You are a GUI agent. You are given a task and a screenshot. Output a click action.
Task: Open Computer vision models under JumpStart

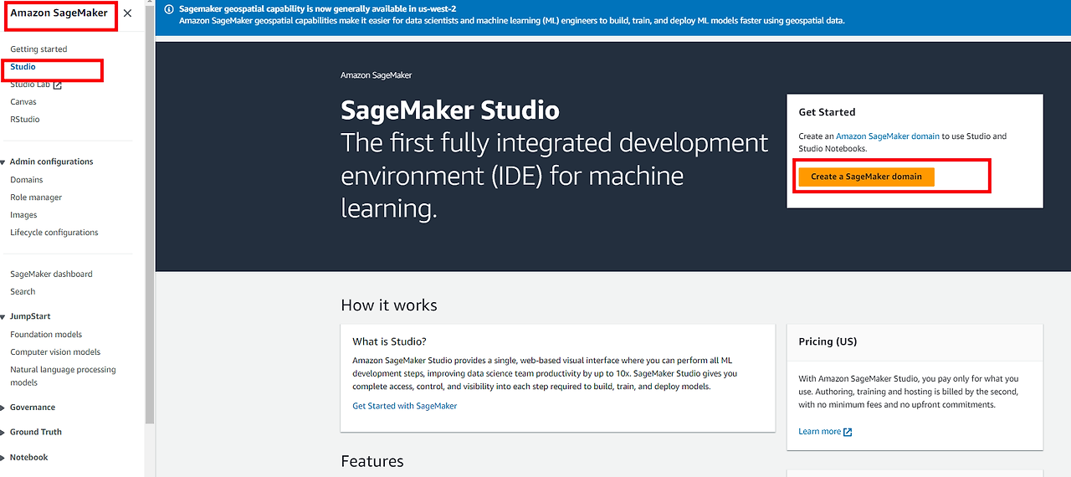click(x=55, y=352)
